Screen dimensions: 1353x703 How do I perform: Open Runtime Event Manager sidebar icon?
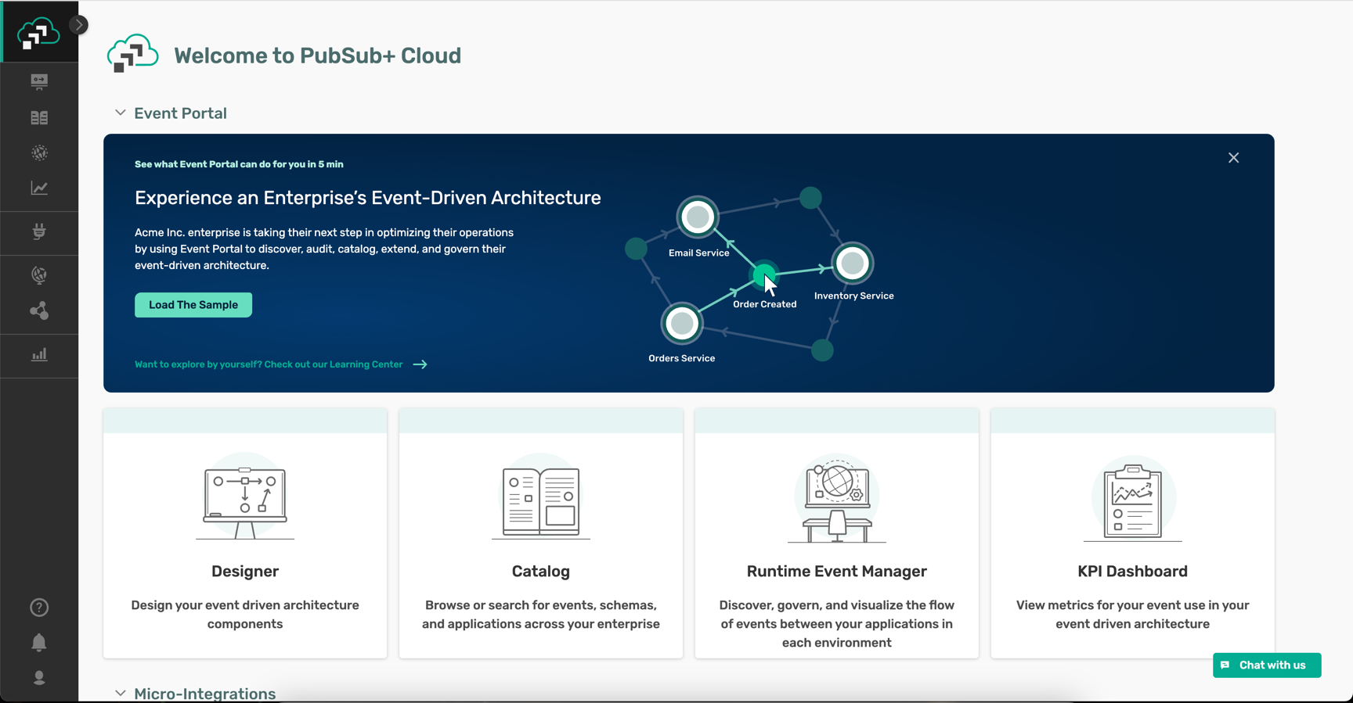[39, 152]
